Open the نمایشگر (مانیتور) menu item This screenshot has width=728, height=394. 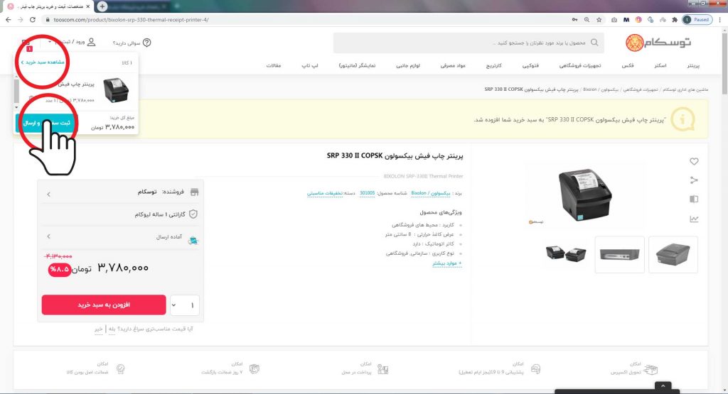357,66
